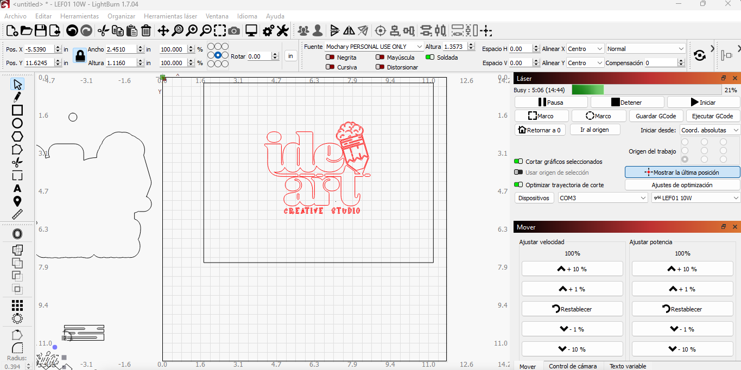Activate the pan/move view arrows icon
Image resolution: width=741 pixels, height=370 pixels.
pyautogui.click(x=163, y=30)
